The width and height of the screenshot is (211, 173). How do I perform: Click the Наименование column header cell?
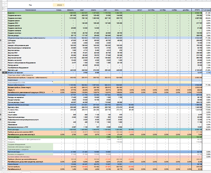point(30,10)
